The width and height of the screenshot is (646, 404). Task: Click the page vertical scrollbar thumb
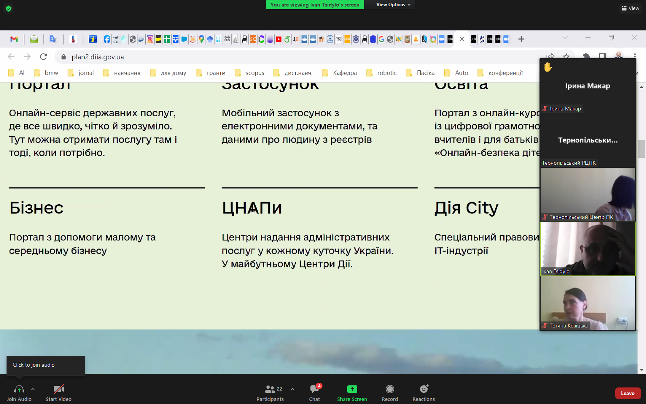pyautogui.click(x=641, y=149)
